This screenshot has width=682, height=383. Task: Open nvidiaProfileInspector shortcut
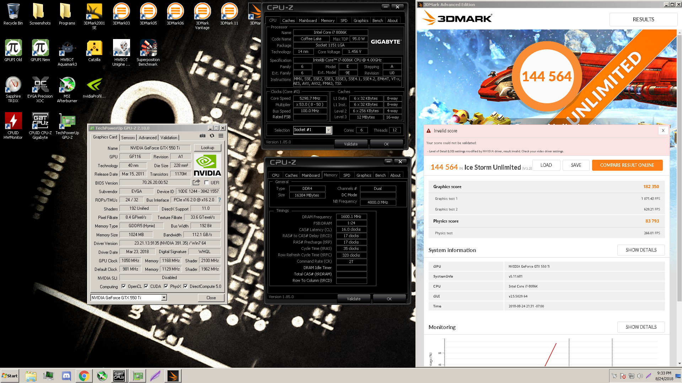pos(94,88)
